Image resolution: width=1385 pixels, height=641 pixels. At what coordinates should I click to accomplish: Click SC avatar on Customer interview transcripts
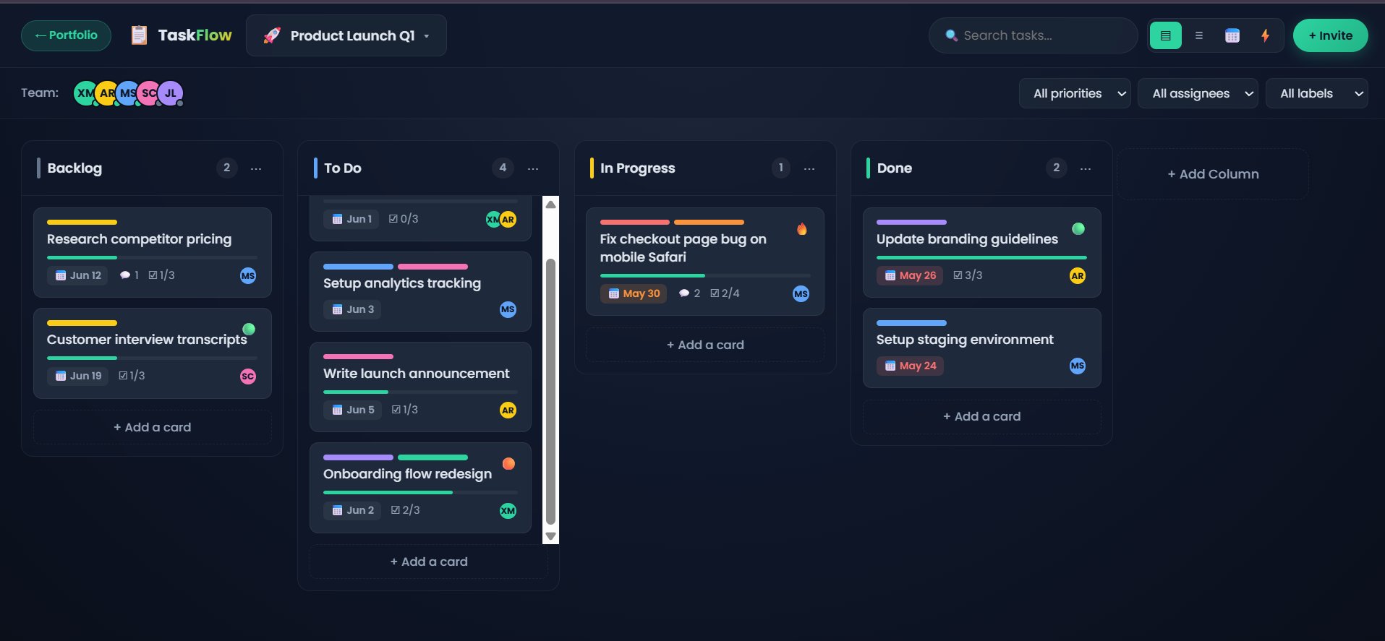[x=248, y=376]
